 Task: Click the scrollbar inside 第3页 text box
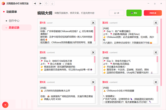point(95,59)
